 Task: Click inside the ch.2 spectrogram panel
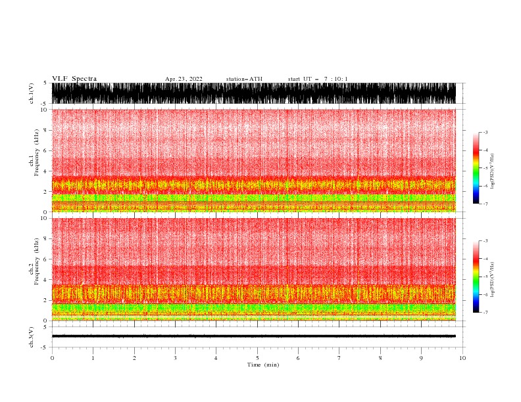coord(254,269)
